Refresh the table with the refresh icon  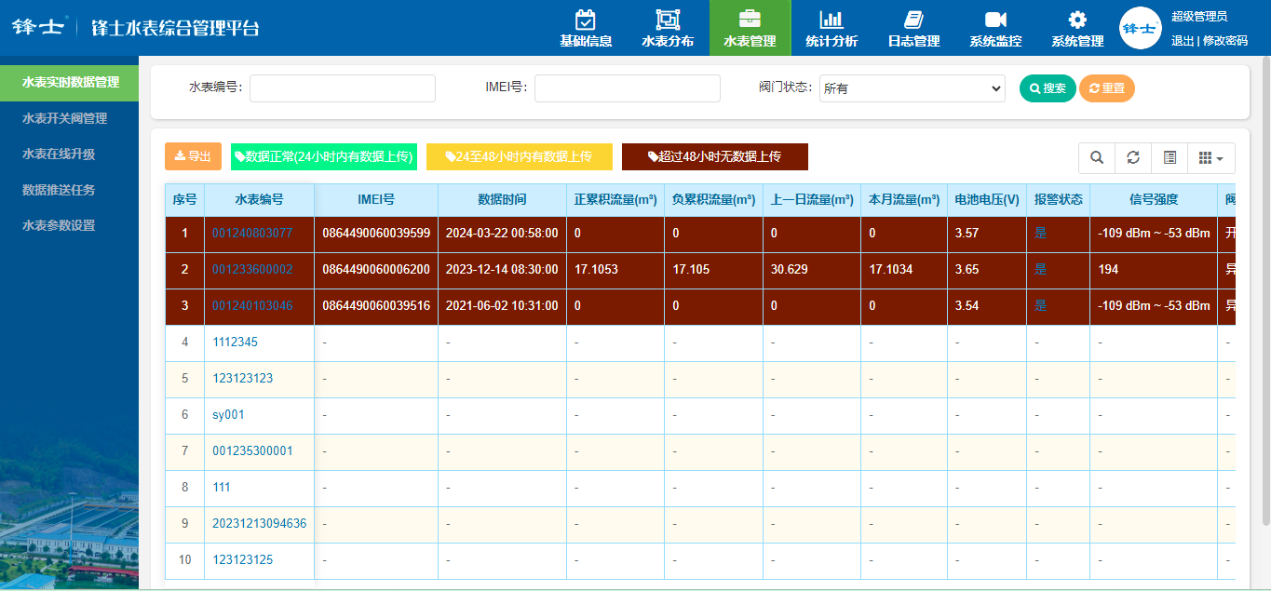[1133, 158]
